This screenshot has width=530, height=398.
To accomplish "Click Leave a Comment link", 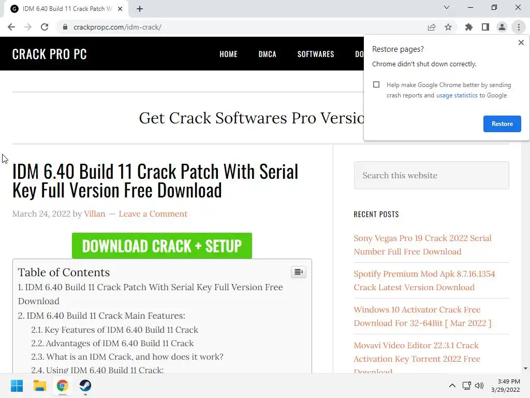I will (x=153, y=214).
